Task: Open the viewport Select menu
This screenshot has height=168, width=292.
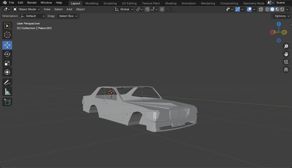Action: (x=58, y=9)
